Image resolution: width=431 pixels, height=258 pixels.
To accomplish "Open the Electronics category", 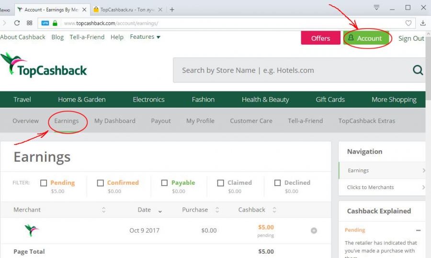I will (x=149, y=100).
